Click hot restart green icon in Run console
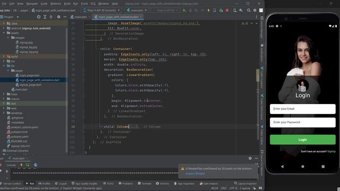Viewport: 340px width, 191px height. point(28,165)
